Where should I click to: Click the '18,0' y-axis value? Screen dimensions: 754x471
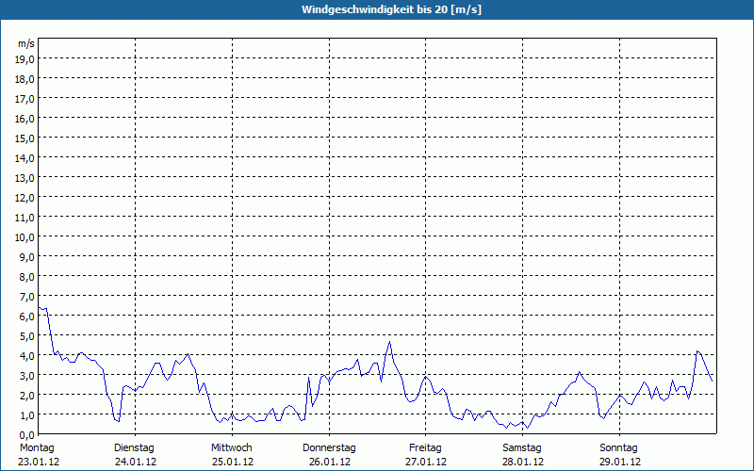(25, 79)
